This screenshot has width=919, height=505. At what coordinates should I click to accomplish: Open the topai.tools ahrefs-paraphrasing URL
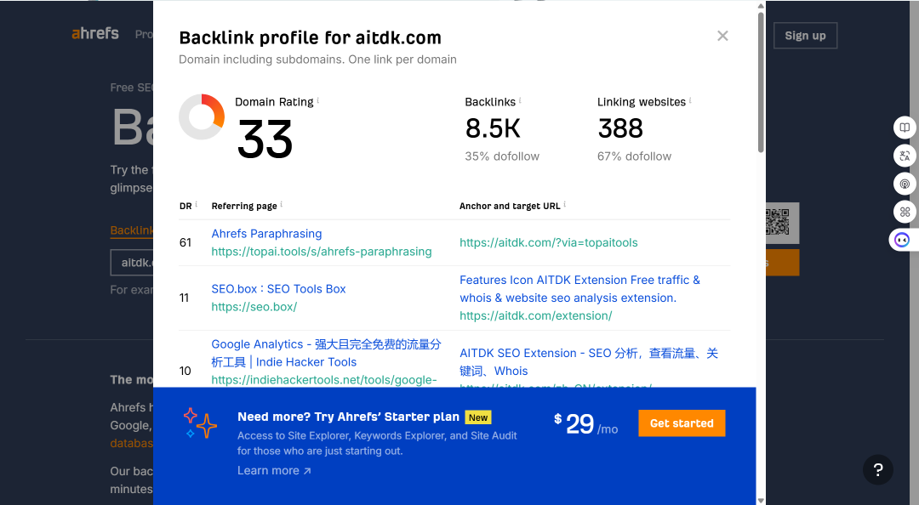tap(322, 252)
